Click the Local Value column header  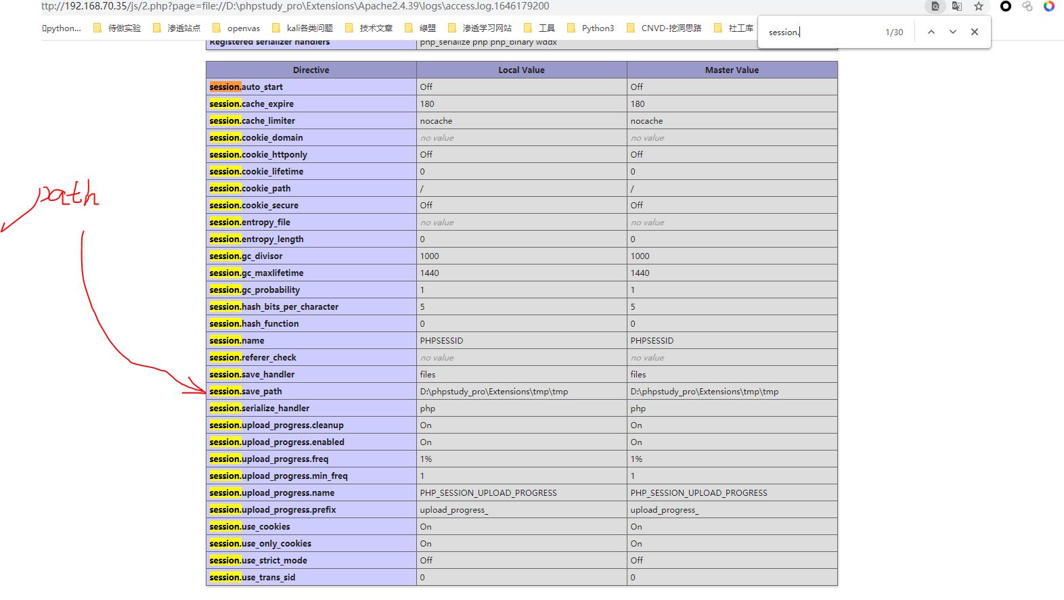click(x=521, y=70)
